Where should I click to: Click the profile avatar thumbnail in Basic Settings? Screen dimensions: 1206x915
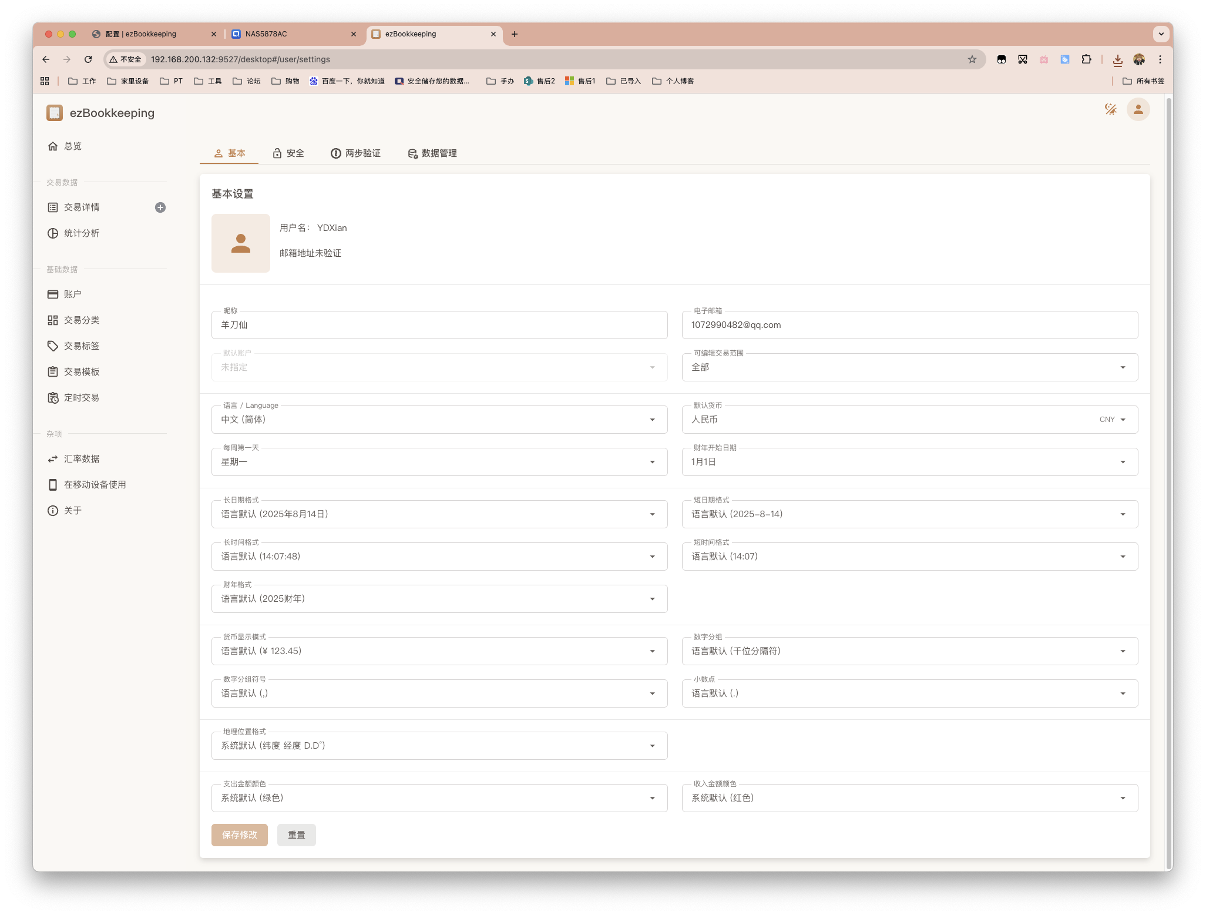click(x=241, y=243)
